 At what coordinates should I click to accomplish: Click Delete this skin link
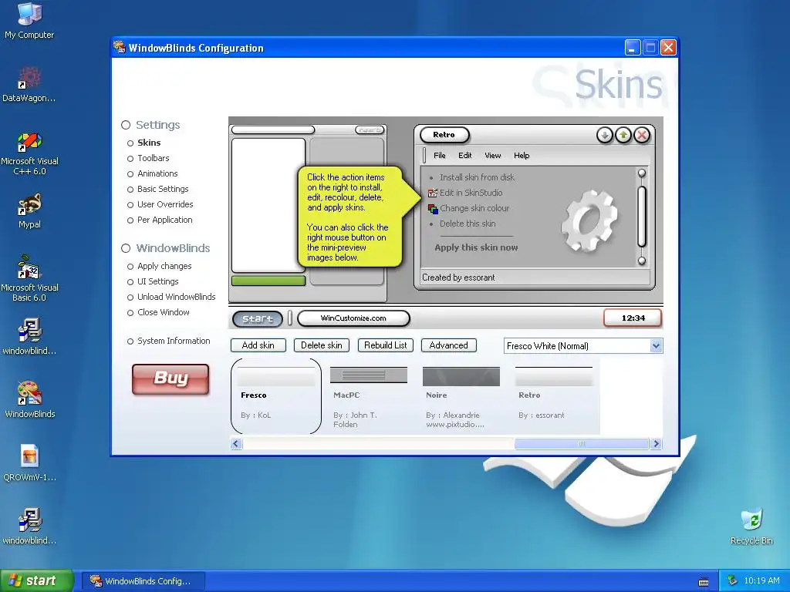[x=468, y=224]
